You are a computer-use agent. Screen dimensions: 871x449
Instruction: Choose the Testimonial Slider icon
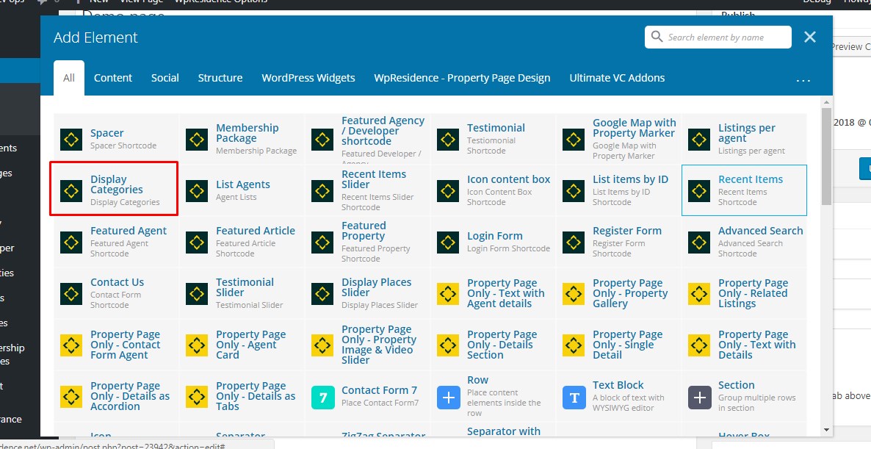coord(197,294)
